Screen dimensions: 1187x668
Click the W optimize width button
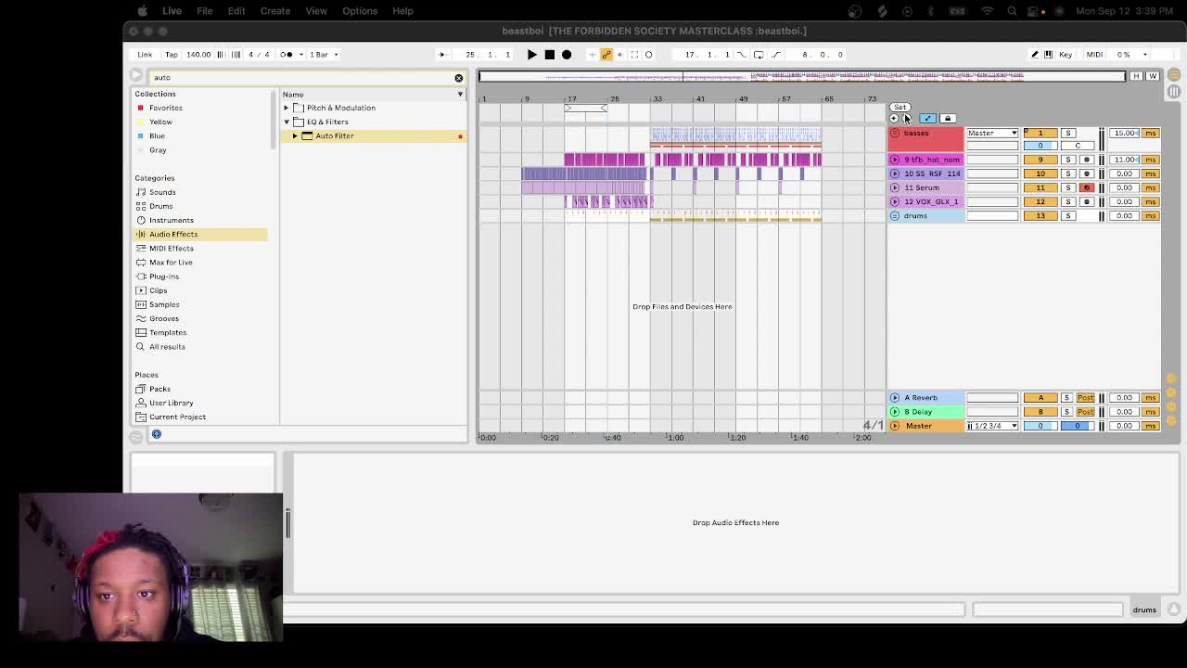point(1153,76)
